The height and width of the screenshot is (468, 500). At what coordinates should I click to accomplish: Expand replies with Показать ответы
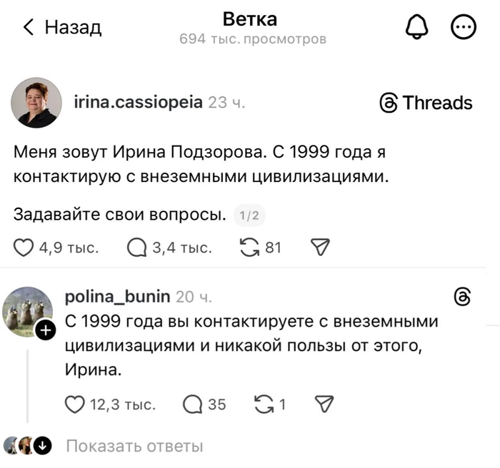click(x=134, y=447)
